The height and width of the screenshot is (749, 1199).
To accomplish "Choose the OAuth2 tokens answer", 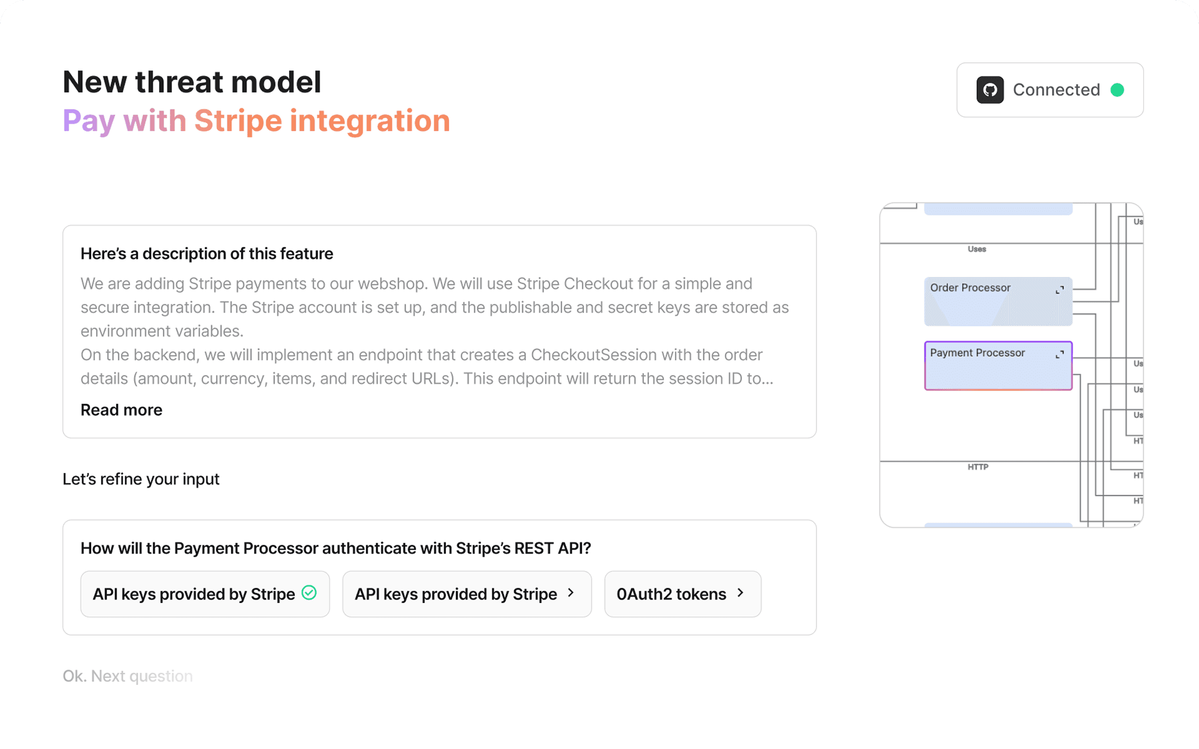I will (671, 594).
